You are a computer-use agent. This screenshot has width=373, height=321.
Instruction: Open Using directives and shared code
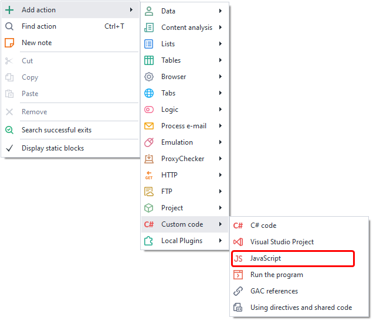point(301,308)
